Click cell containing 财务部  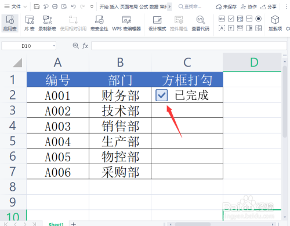tap(120, 95)
